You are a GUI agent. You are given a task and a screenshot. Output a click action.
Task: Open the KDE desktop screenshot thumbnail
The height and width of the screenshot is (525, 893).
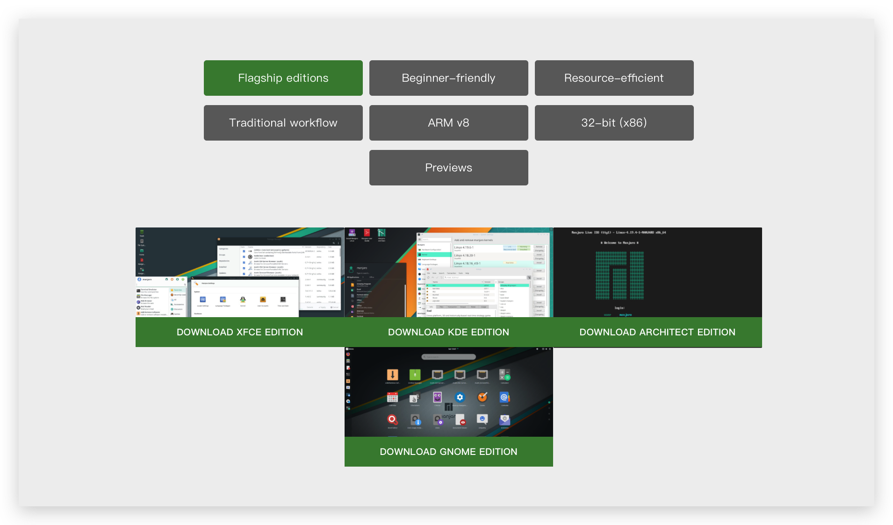coord(448,272)
